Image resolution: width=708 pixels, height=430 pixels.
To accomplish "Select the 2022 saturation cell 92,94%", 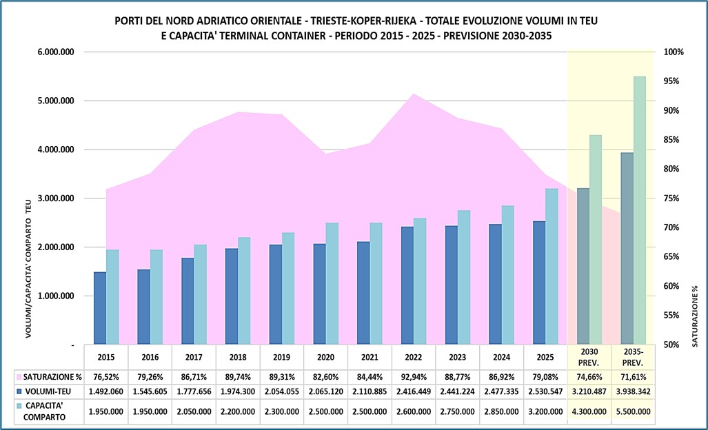I will tap(413, 378).
